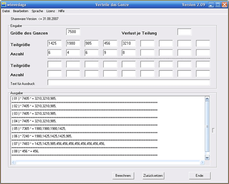Open the Lizenz menu
The image size is (229, 184).
tap(51, 11)
